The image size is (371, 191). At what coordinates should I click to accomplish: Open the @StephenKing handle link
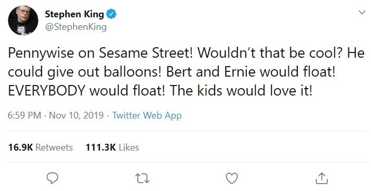coord(76,27)
